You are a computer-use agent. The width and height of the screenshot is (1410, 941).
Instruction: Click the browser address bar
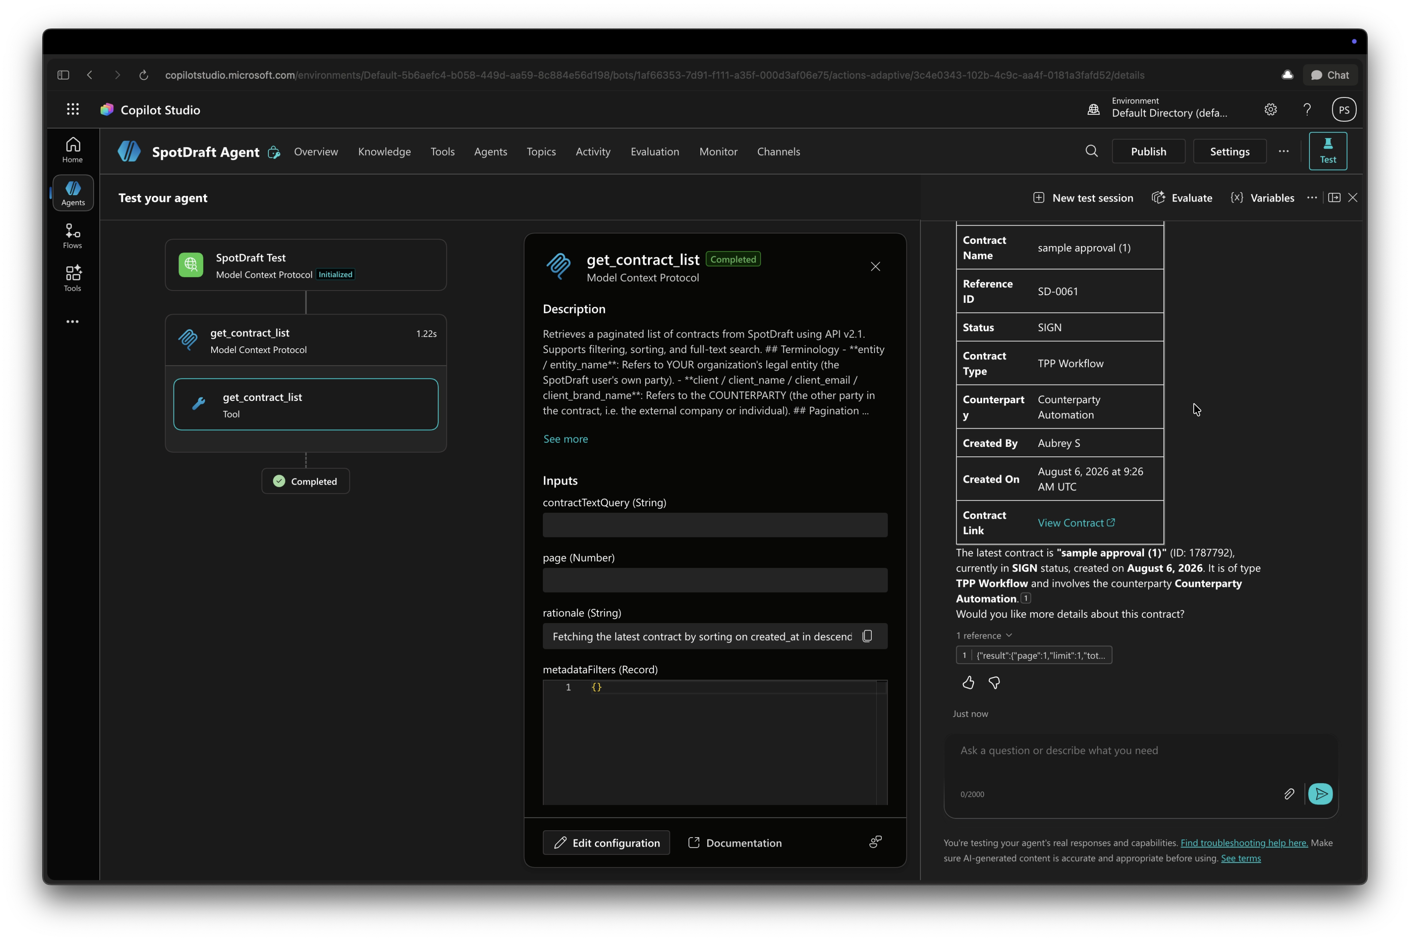click(x=654, y=75)
